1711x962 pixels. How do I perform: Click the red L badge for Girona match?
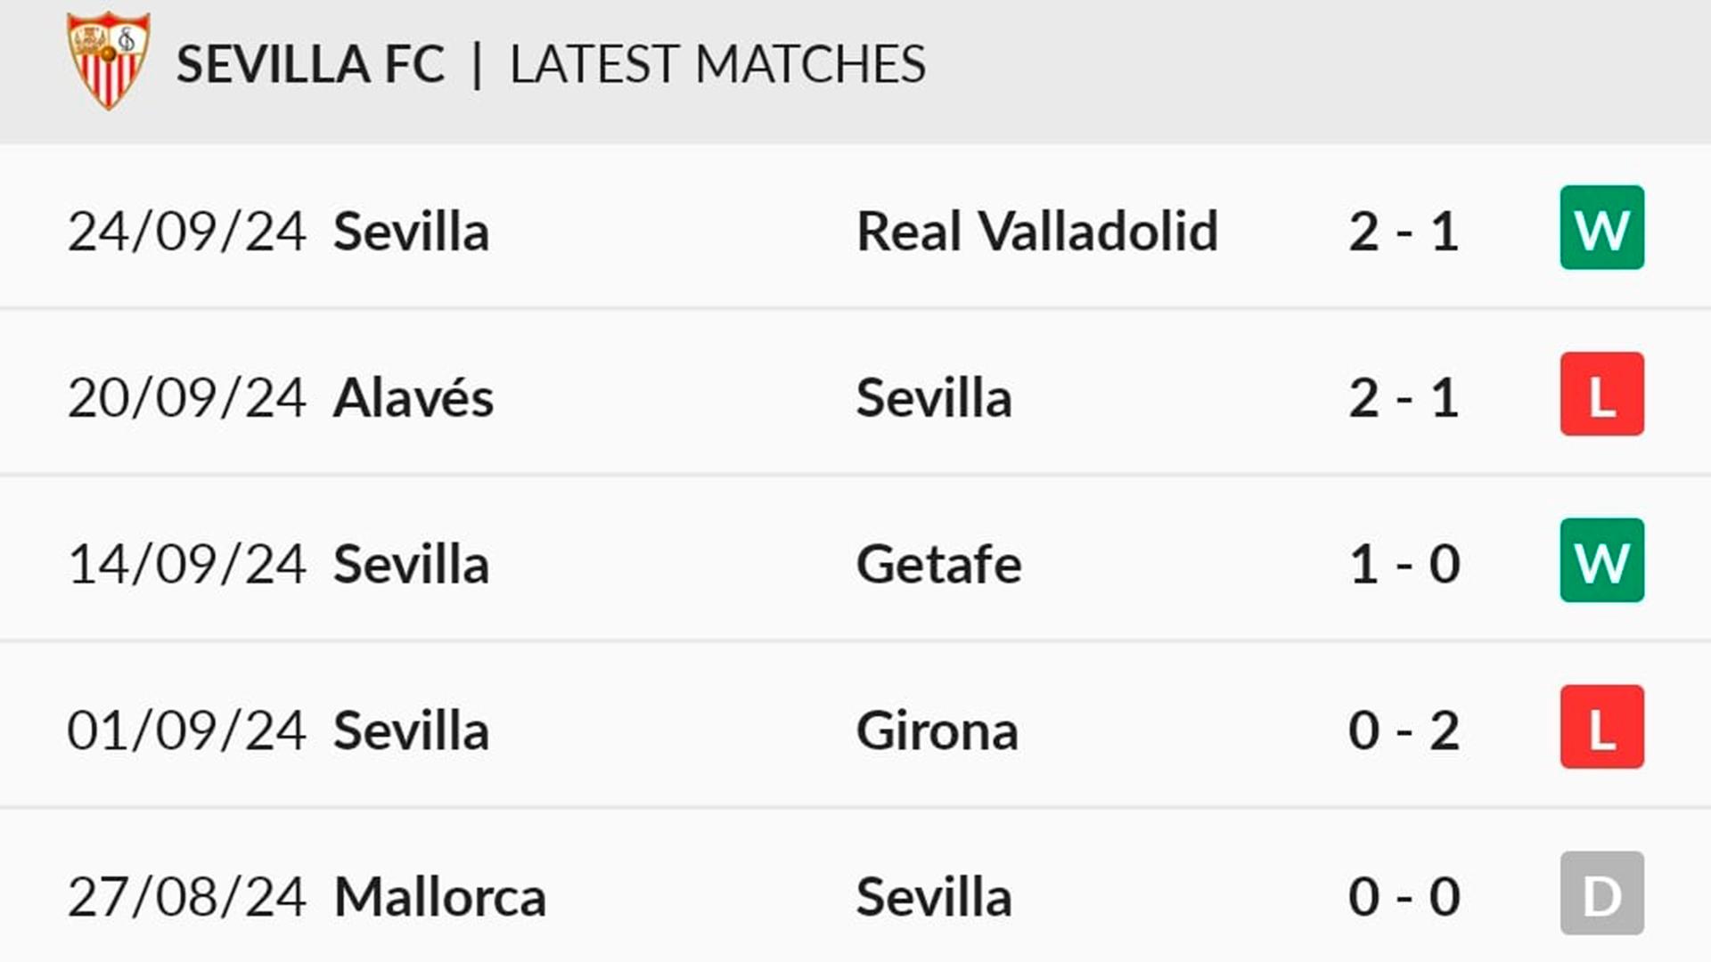(1601, 727)
